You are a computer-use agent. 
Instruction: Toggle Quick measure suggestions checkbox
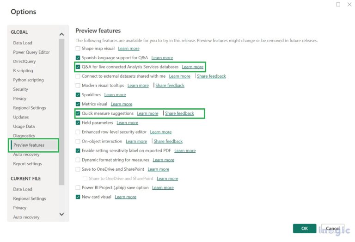click(78, 113)
